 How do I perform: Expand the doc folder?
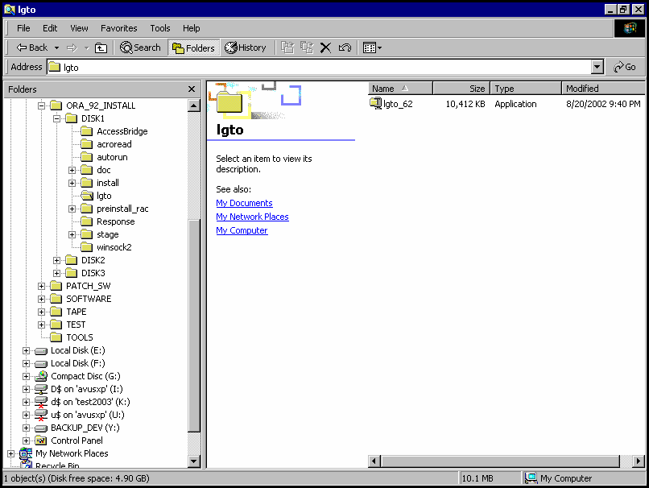coord(72,170)
